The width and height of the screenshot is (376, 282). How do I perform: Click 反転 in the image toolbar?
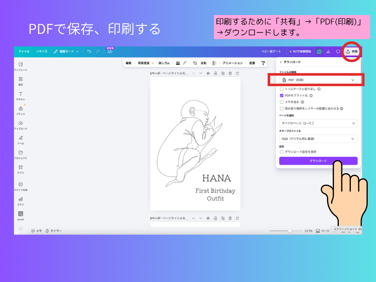coord(203,63)
